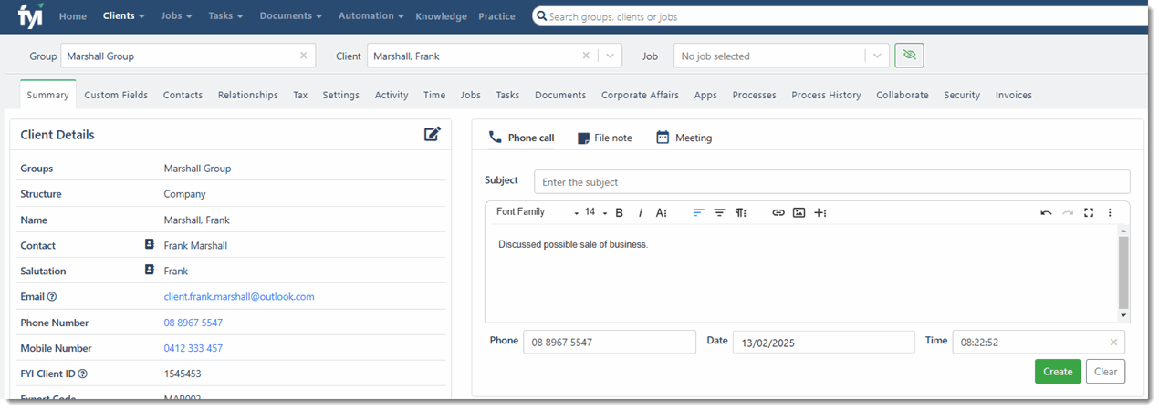The image size is (1159, 410).
Task: Undo the last edit in the editor
Action: [1046, 212]
